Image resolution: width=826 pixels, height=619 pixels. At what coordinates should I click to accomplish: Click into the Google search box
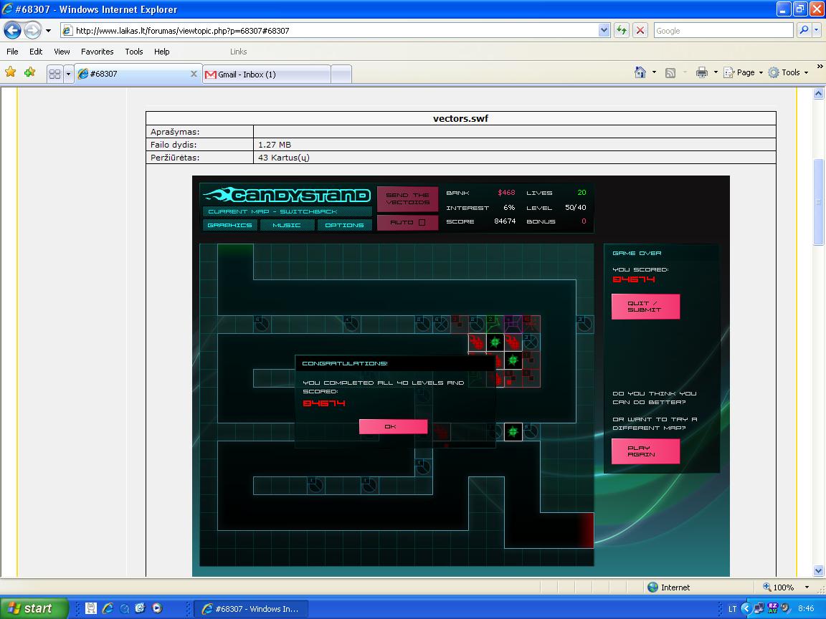click(723, 31)
